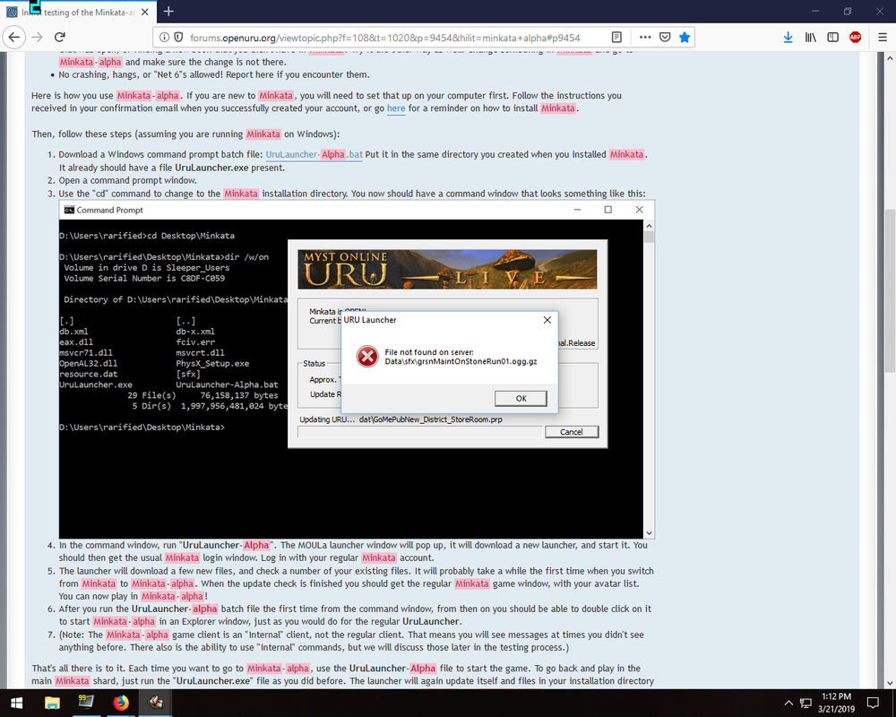Click 'File not found on server:' message text
Screen dimensions: 896x717
click(429, 352)
